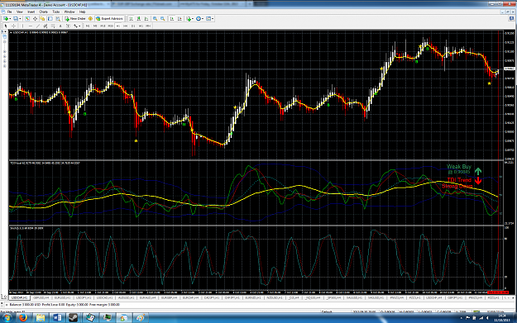Select the Vertical Line tool
Screen dimensions: 517x323
coord(22,26)
